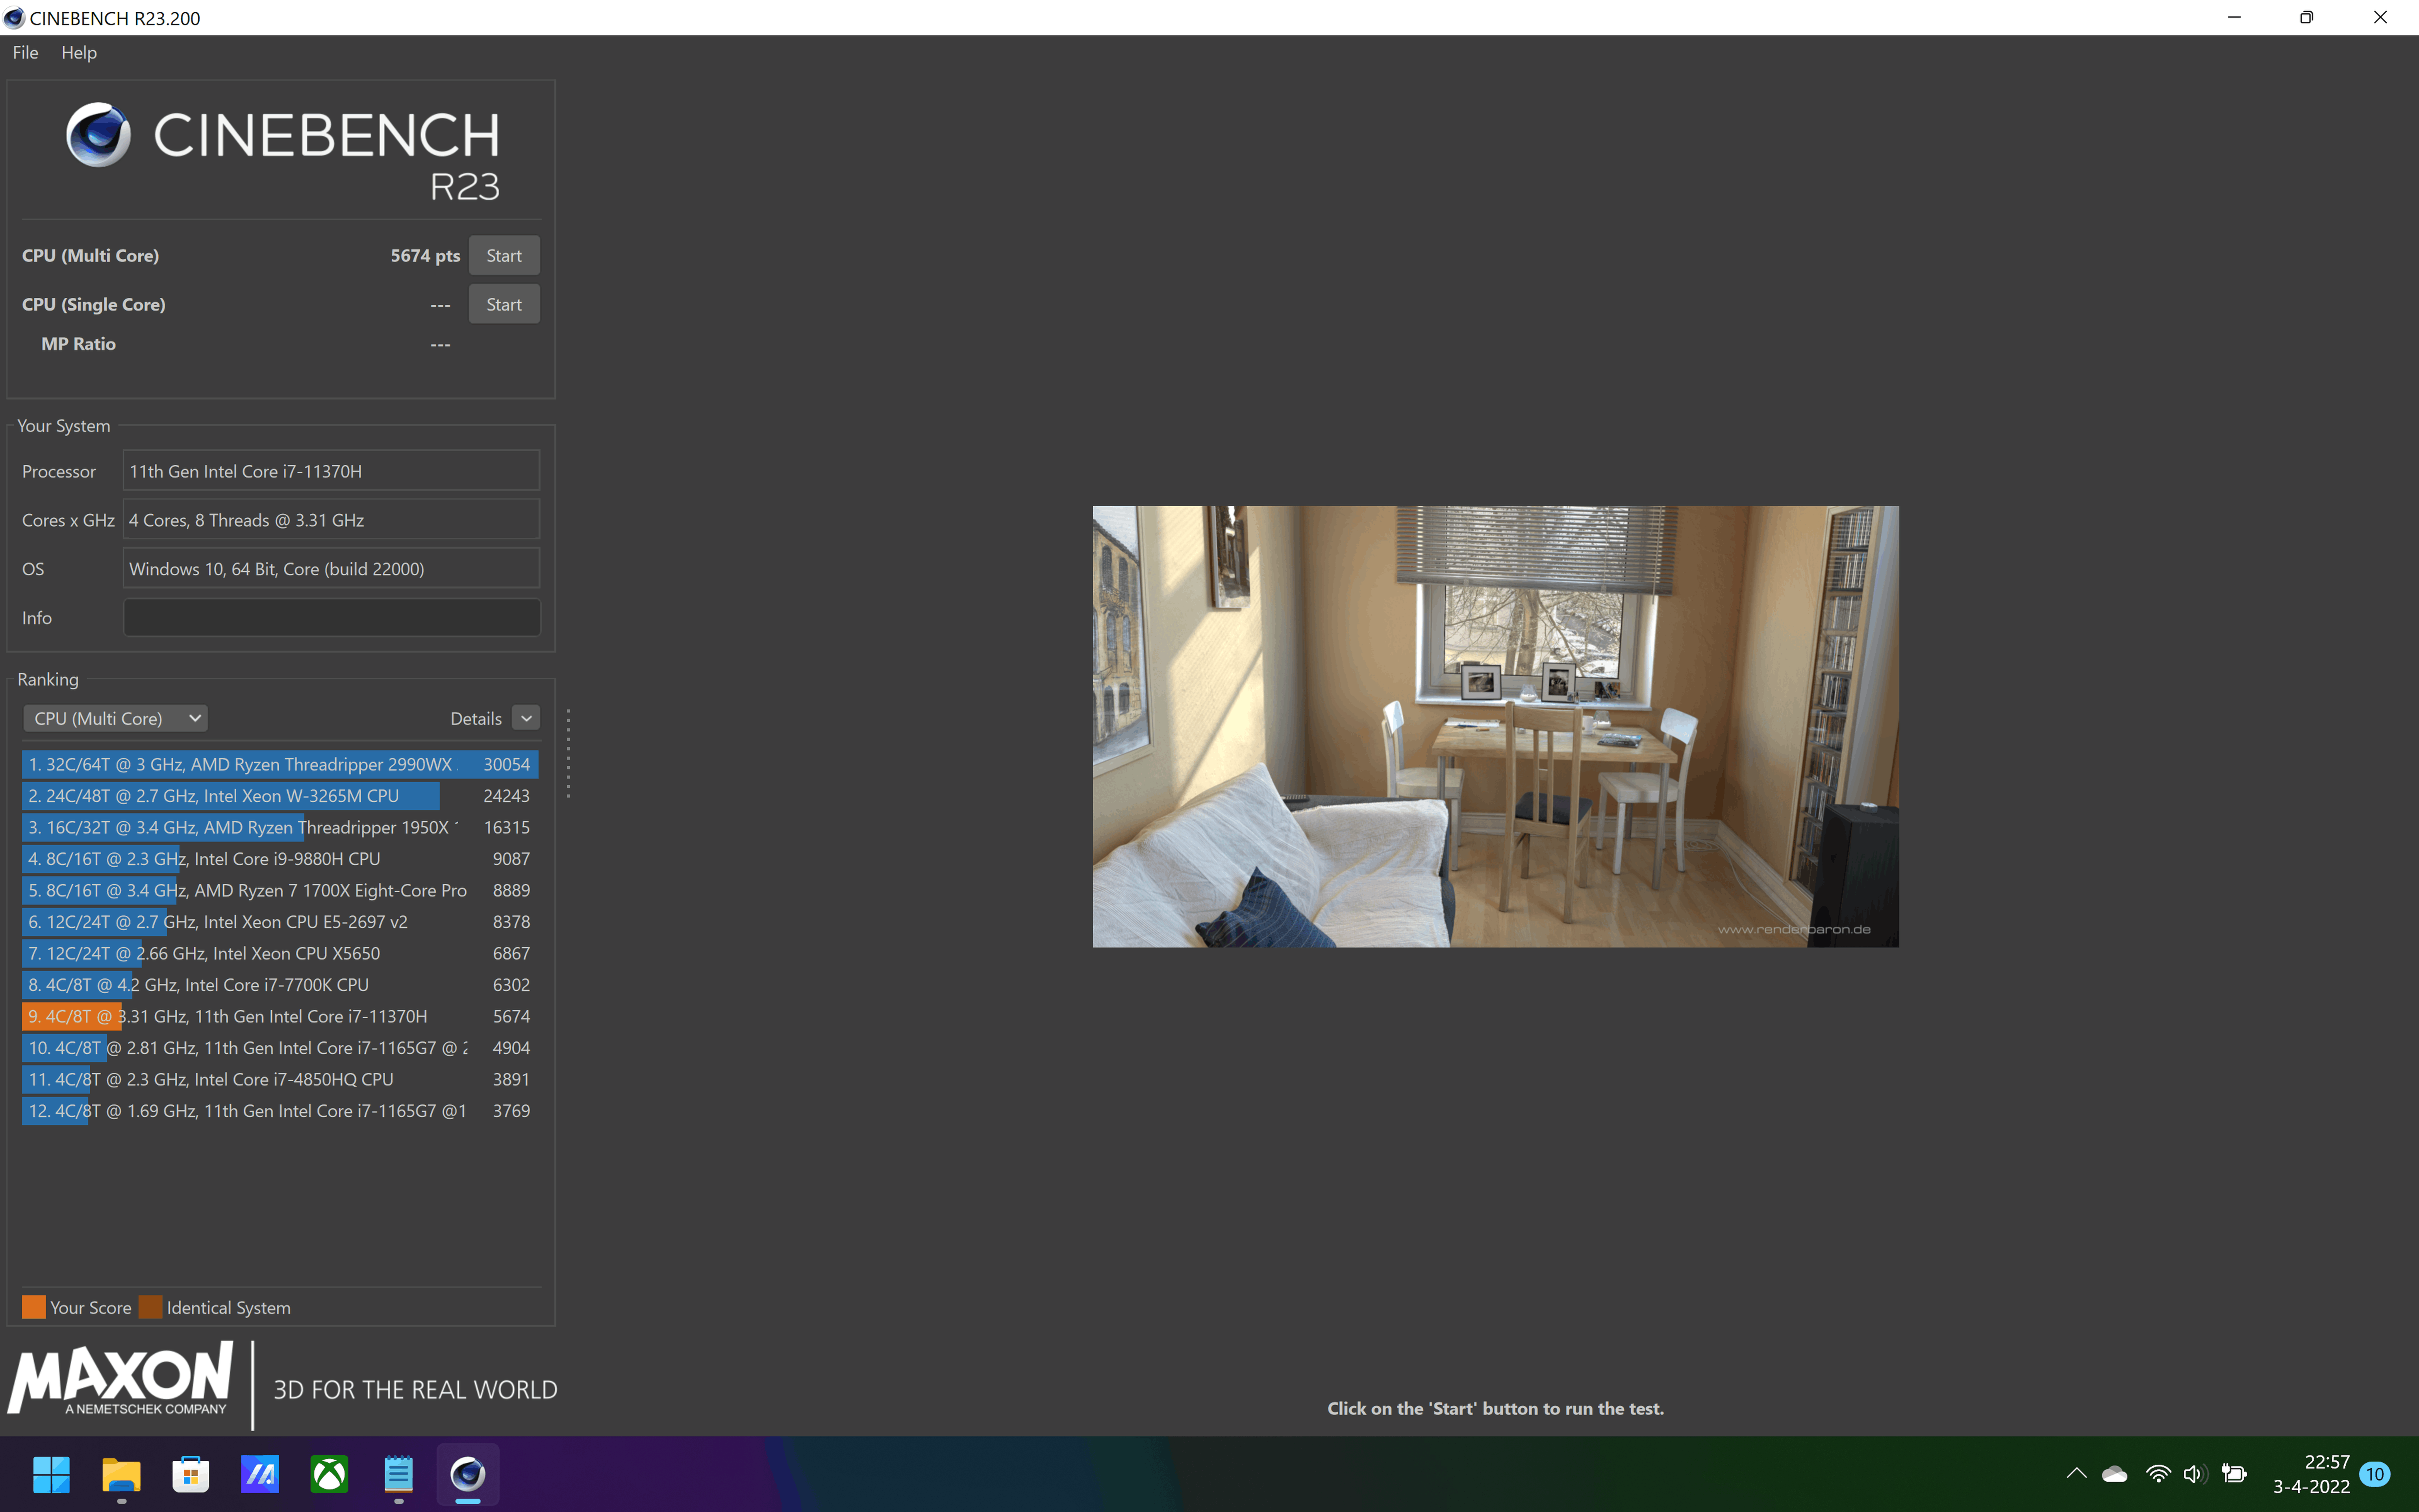Click the battery charging tray icon
The width and height of the screenshot is (2419, 1512).
[x=2234, y=1474]
